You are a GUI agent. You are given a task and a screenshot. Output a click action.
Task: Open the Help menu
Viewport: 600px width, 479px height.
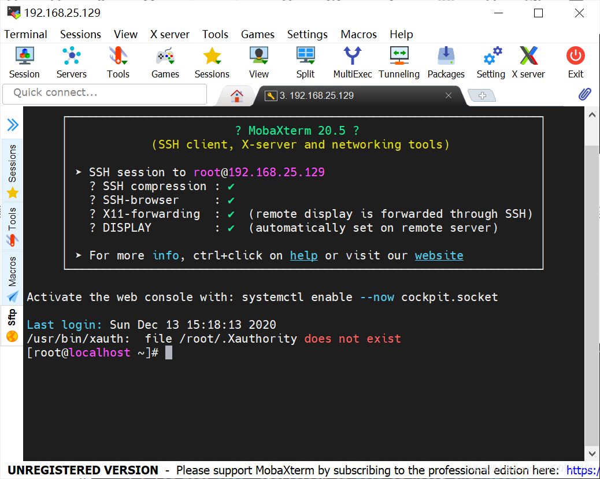[401, 35]
